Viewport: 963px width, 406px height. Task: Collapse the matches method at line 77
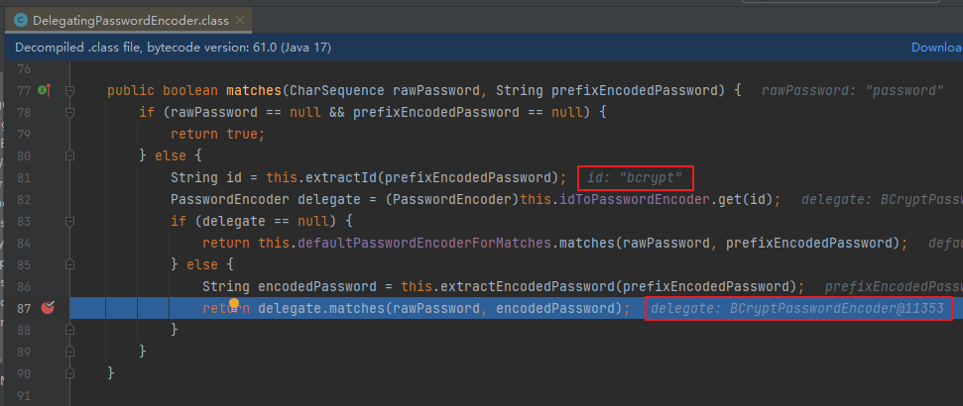pos(69,91)
